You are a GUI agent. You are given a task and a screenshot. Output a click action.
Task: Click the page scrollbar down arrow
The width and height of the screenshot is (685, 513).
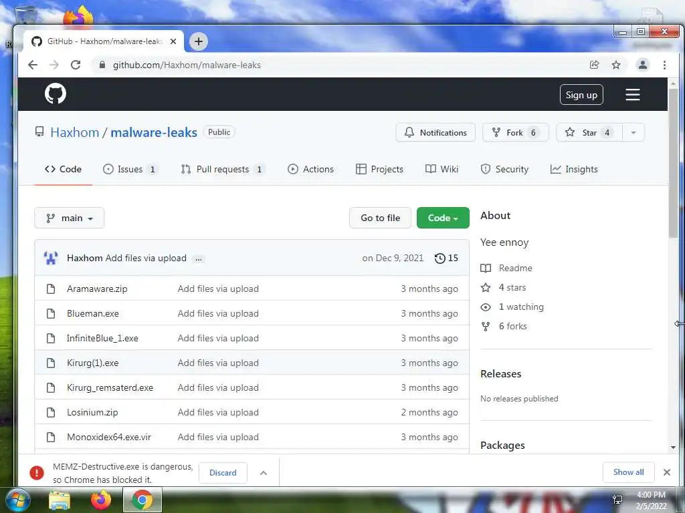click(x=673, y=447)
